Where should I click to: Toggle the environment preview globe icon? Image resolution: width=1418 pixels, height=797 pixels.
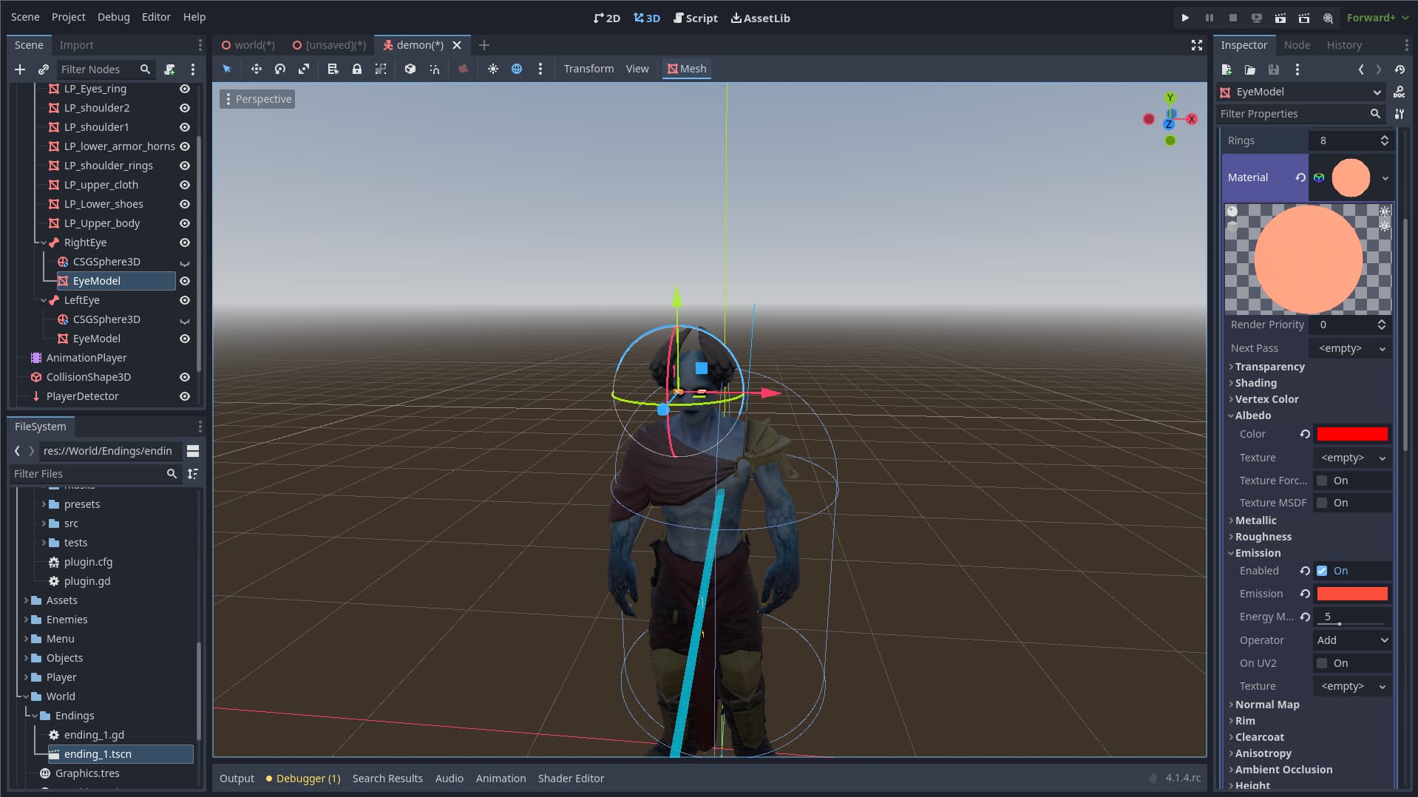click(x=517, y=69)
